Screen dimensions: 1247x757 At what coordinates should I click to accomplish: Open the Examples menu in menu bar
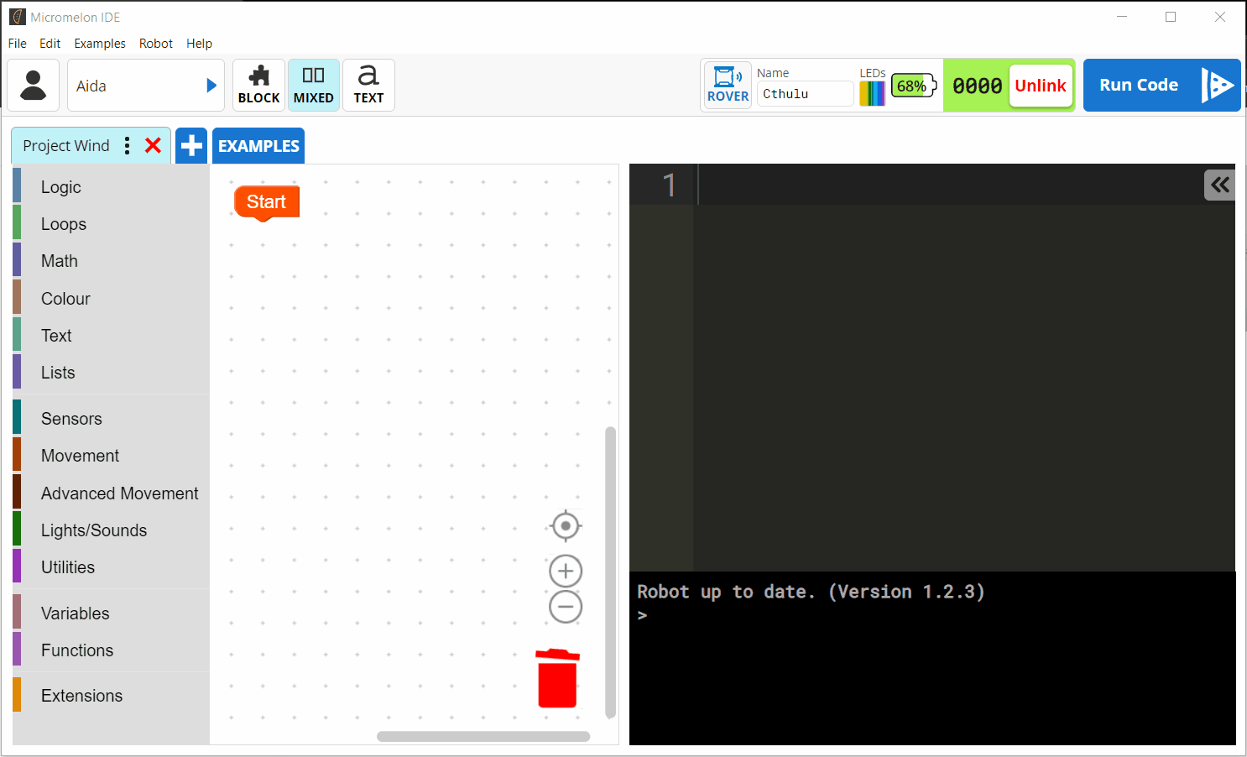pyautogui.click(x=99, y=44)
